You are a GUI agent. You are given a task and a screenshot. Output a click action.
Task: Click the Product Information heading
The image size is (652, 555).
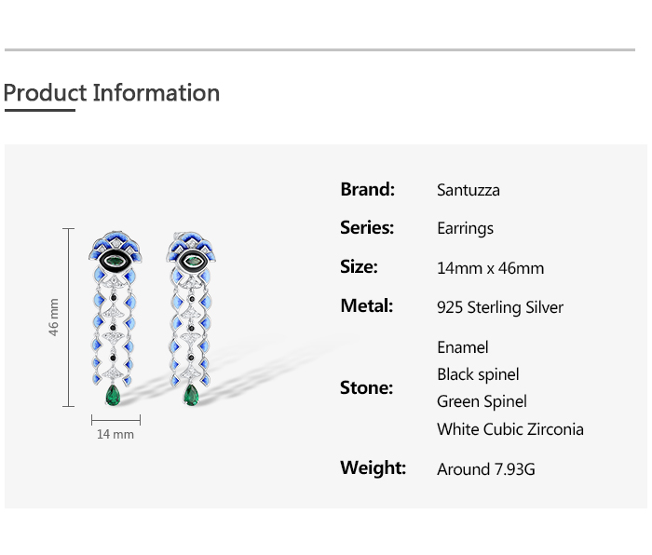[112, 93]
